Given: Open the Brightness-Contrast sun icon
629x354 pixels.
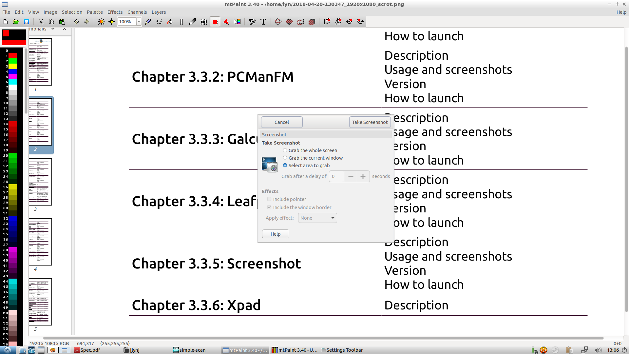Looking at the screenshot, I should click(101, 22).
